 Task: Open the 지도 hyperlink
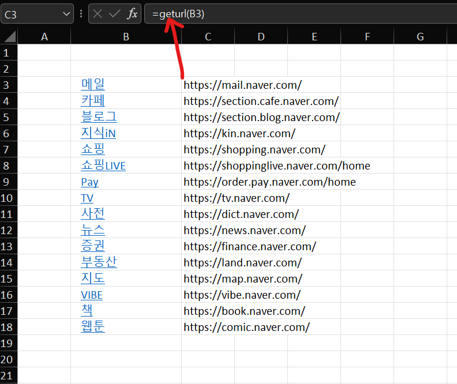click(x=93, y=278)
